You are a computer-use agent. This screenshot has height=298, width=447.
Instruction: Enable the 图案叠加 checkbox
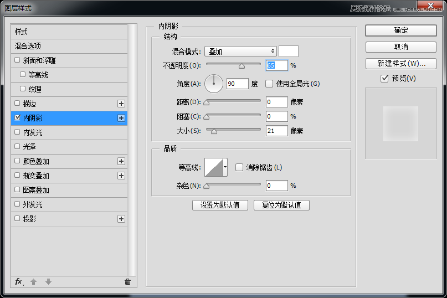click(17, 189)
